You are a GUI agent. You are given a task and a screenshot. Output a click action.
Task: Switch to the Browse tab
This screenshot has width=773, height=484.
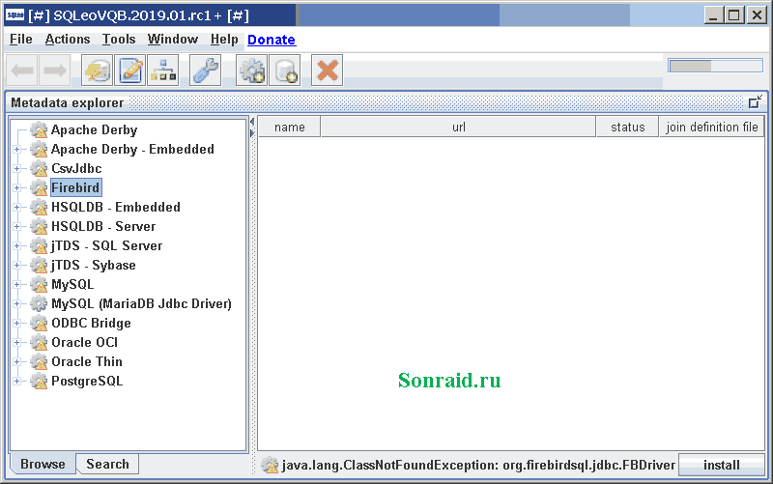point(43,465)
